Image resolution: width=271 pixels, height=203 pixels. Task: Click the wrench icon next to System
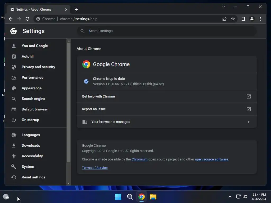tap(14, 167)
